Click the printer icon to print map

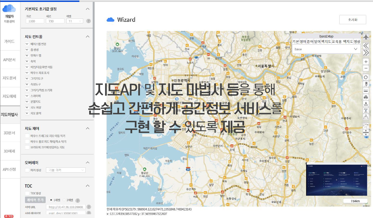366,97
